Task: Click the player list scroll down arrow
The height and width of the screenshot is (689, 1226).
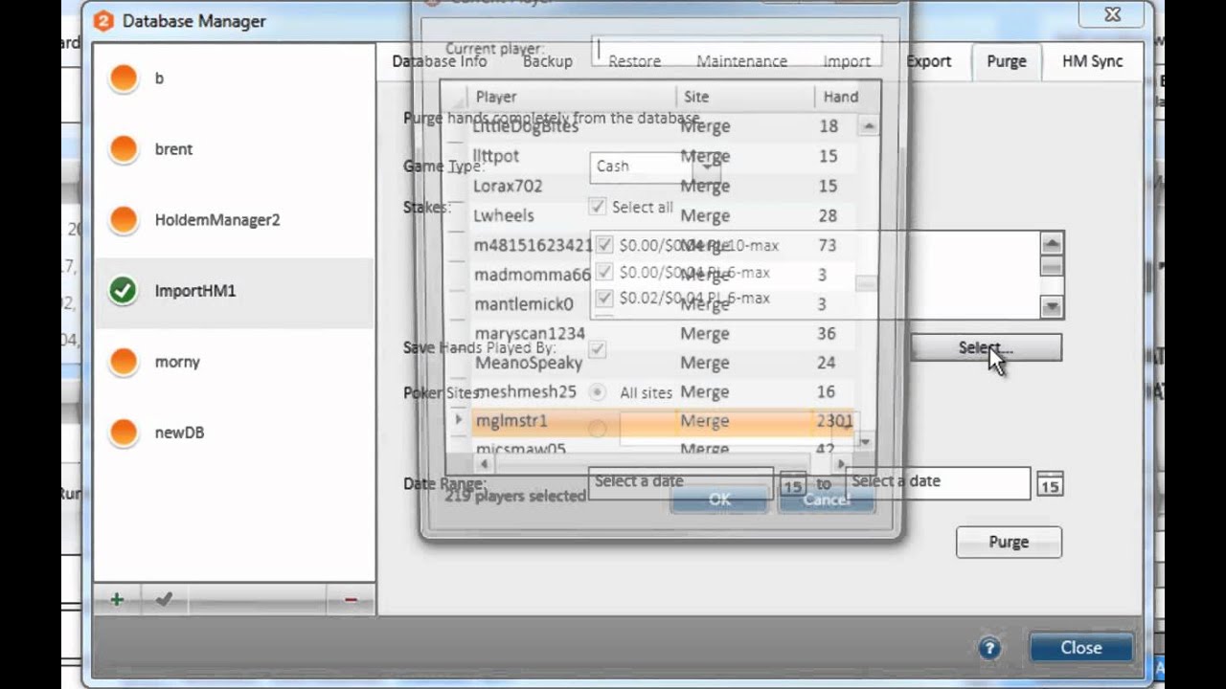Action: point(866,441)
